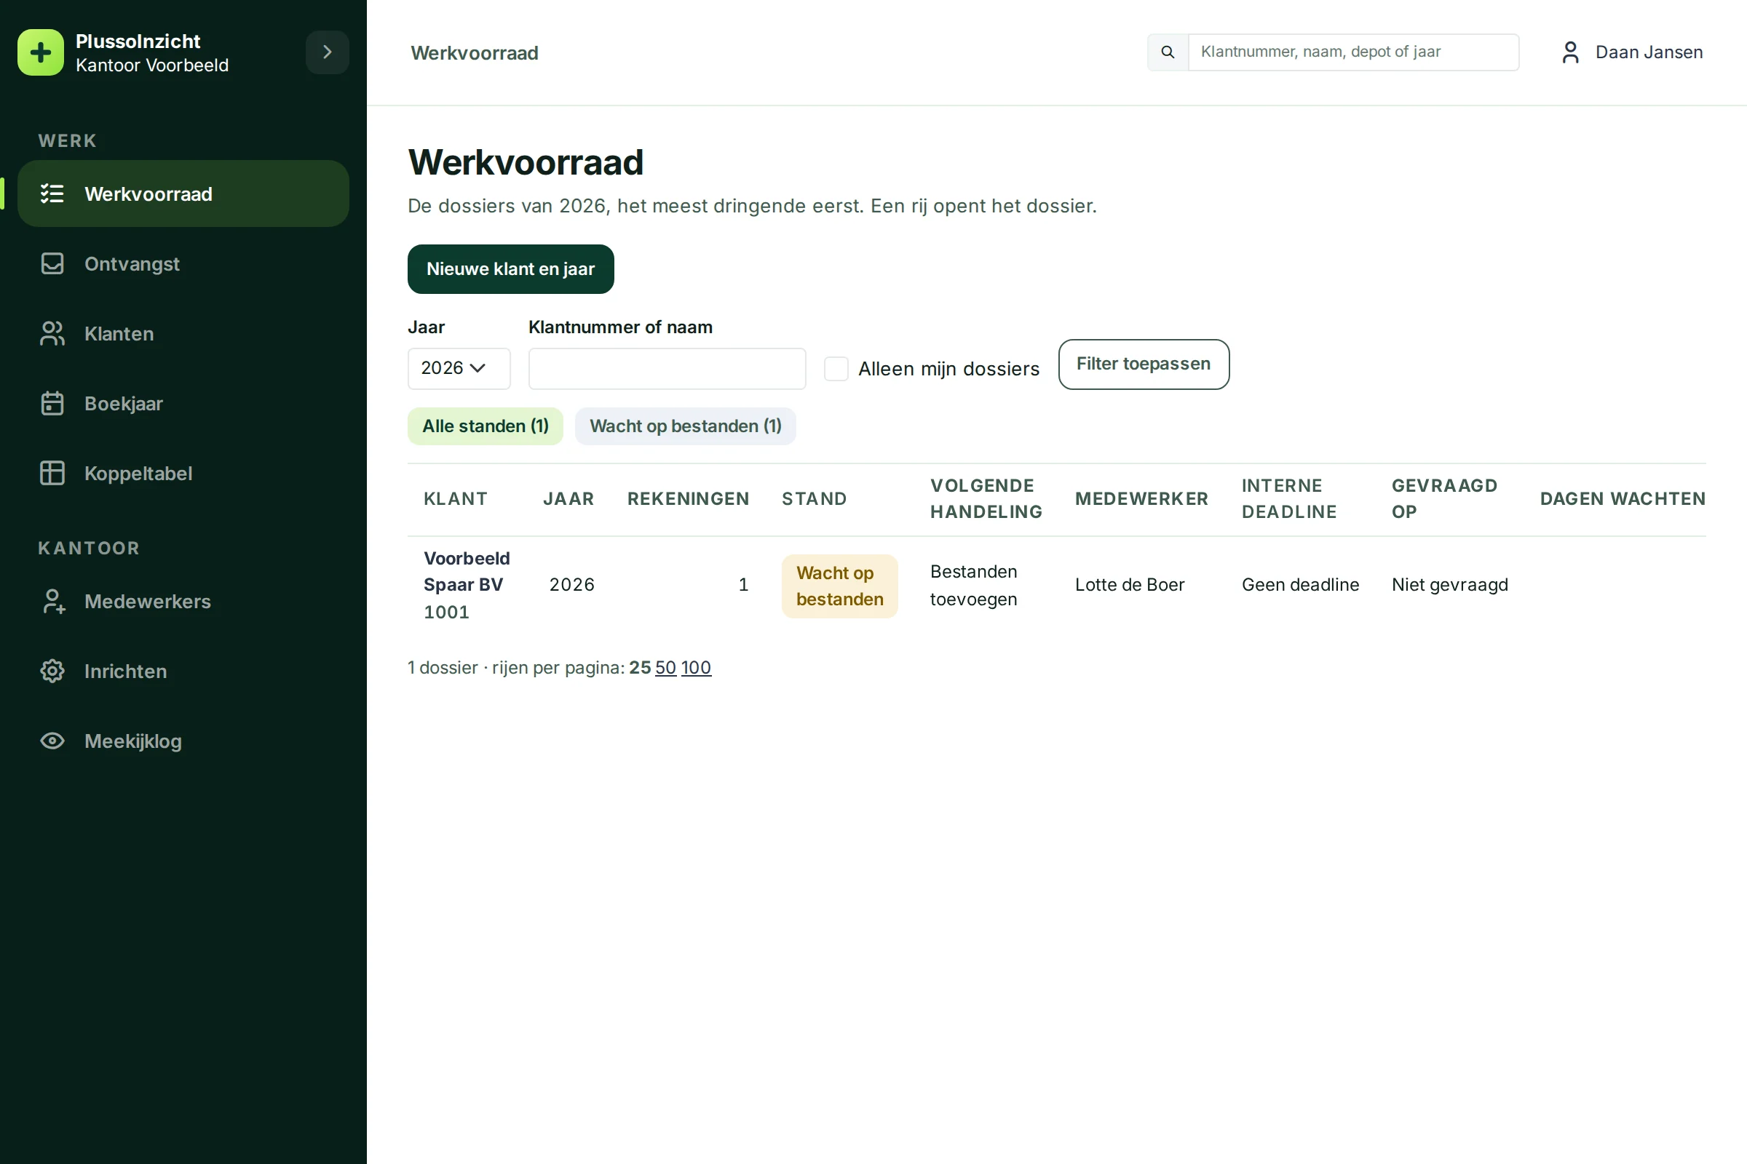Open the Jaar 2026 dropdown
The image size is (1747, 1164).
tap(459, 368)
